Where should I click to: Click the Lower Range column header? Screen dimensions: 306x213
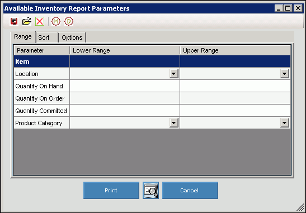(x=125, y=50)
